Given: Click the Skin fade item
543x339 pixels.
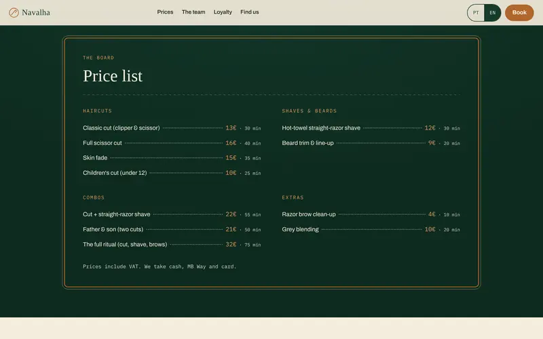Looking at the screenshot, I should (95, 158).
